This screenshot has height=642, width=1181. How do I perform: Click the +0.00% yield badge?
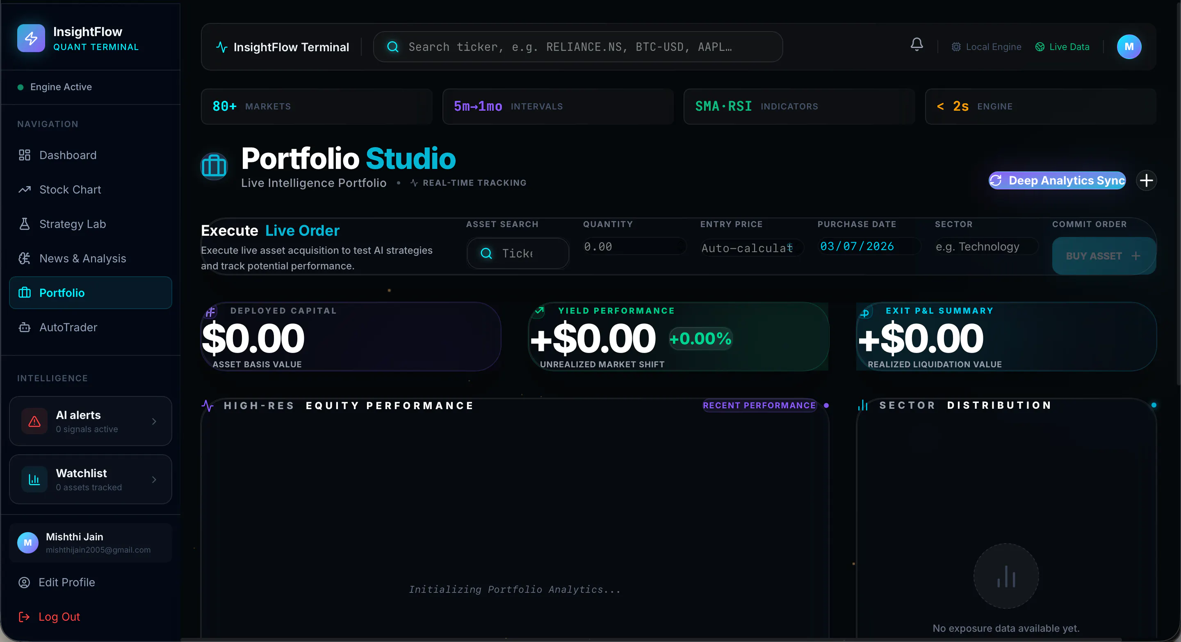[700, 339]
